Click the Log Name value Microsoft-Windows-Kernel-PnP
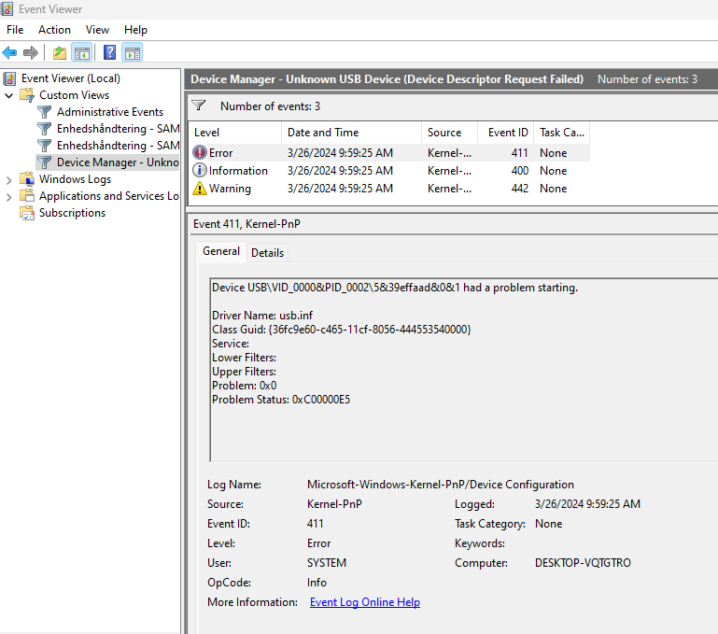This screenshot has height=634, width=718. click(x=440, y=485)
